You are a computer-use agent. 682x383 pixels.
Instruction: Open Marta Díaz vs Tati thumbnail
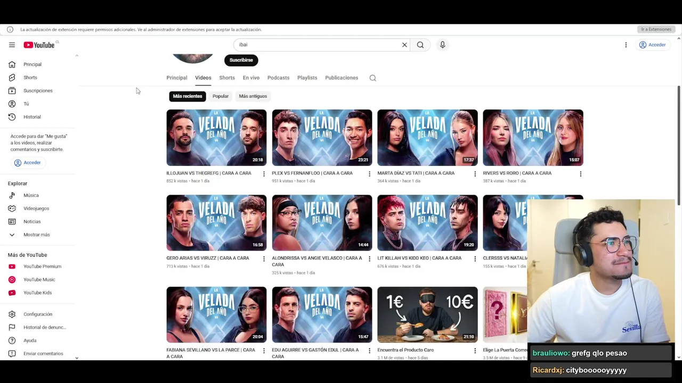point(427,138)
